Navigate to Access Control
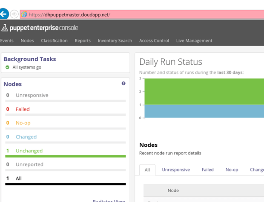 [x=154, y=41]
